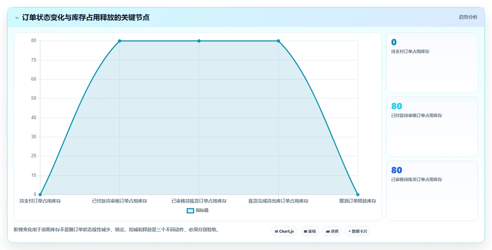This screenshot has height=250, width=492.
Task: Click the 趋势分析 label in header
Action: pos(468,17)
